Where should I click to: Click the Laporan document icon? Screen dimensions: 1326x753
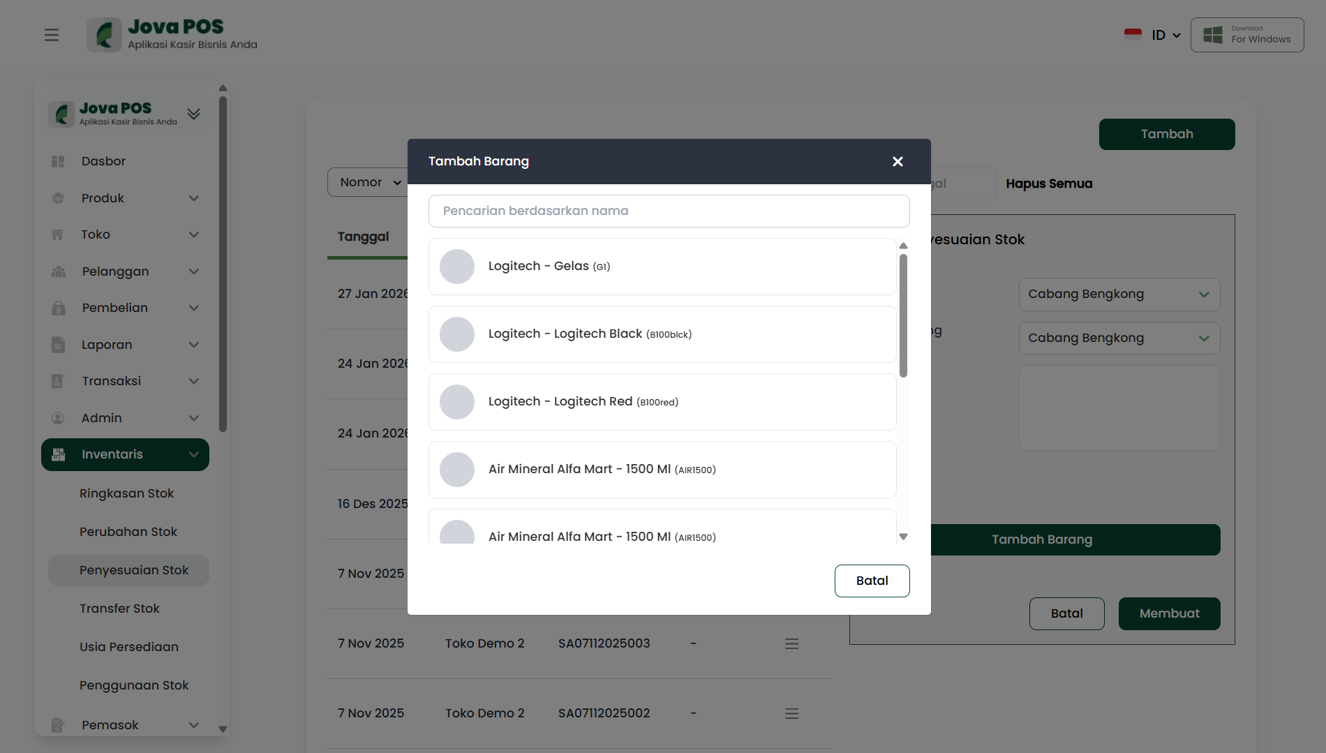coord(58,345)
